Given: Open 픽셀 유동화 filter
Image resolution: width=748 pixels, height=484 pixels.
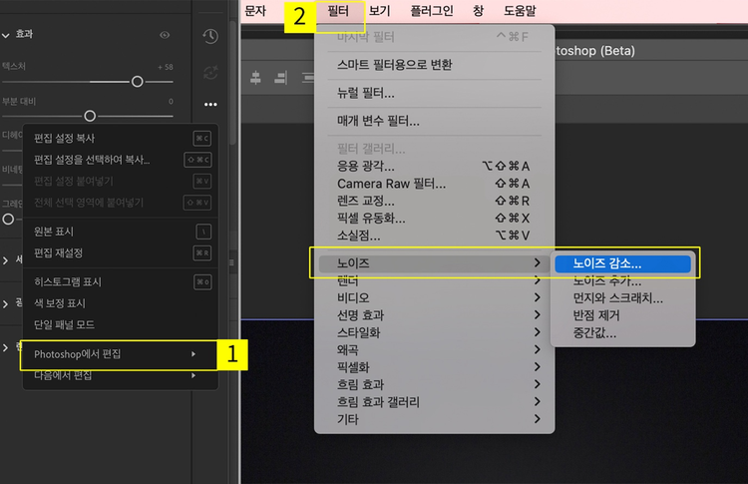Looking at the screenshot, I should coord(435,219).
